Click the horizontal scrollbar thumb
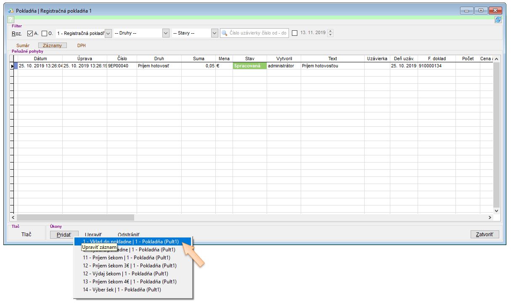This screenshot has width=511, height=304. point(76,218)
